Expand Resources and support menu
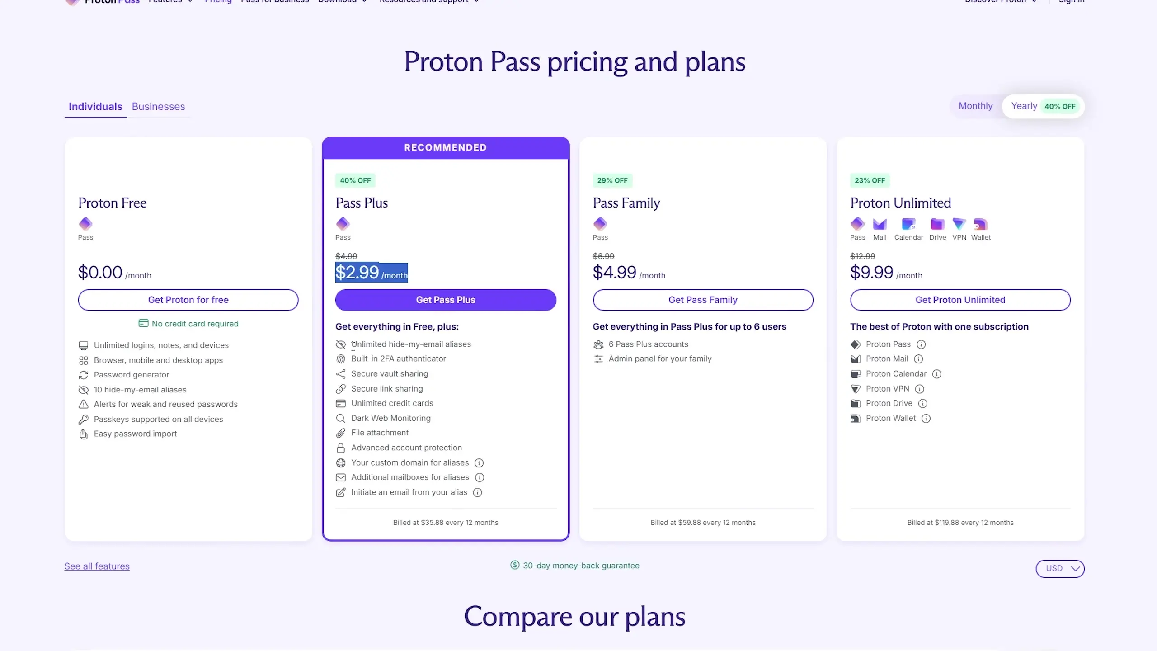The width and height of the screenshot is (1157, 651). (x=429, y=1)
